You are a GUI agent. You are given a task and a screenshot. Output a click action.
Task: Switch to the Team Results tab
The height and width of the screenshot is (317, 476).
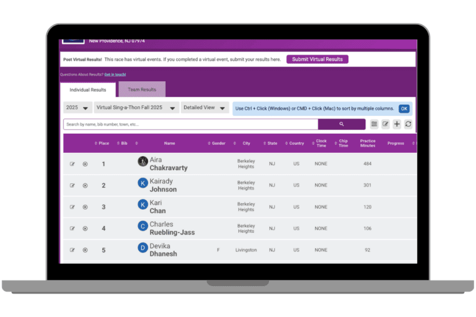click(x=142, y=90)
